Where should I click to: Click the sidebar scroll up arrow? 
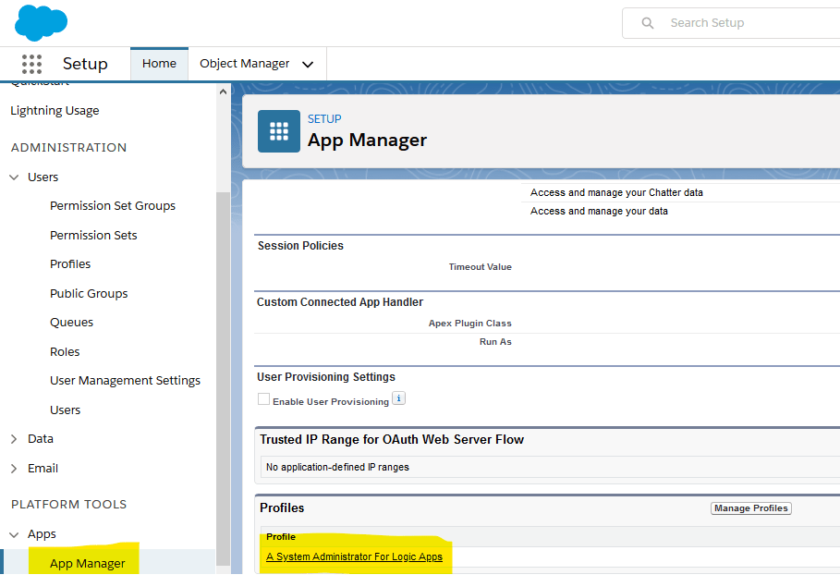click(223, 92)
